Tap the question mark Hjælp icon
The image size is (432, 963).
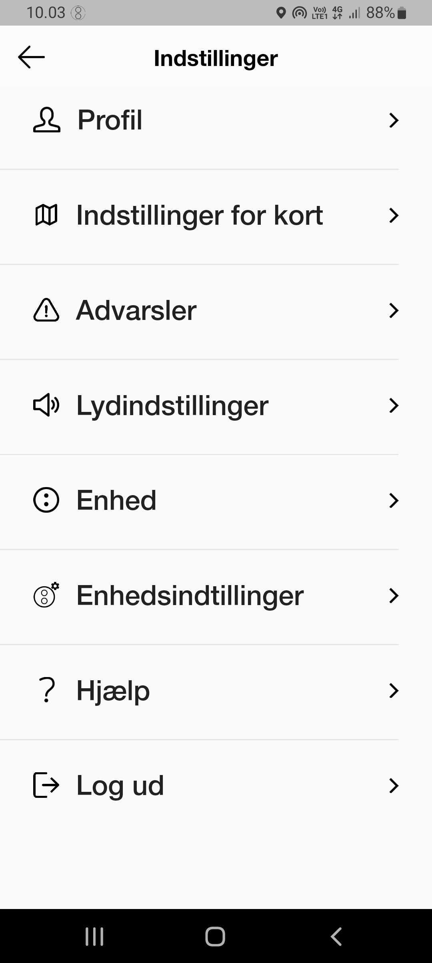click(47, 690)
